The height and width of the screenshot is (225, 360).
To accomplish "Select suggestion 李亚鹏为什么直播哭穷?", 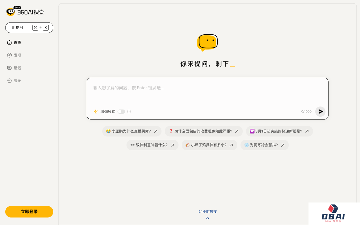I will click(131, 131).
